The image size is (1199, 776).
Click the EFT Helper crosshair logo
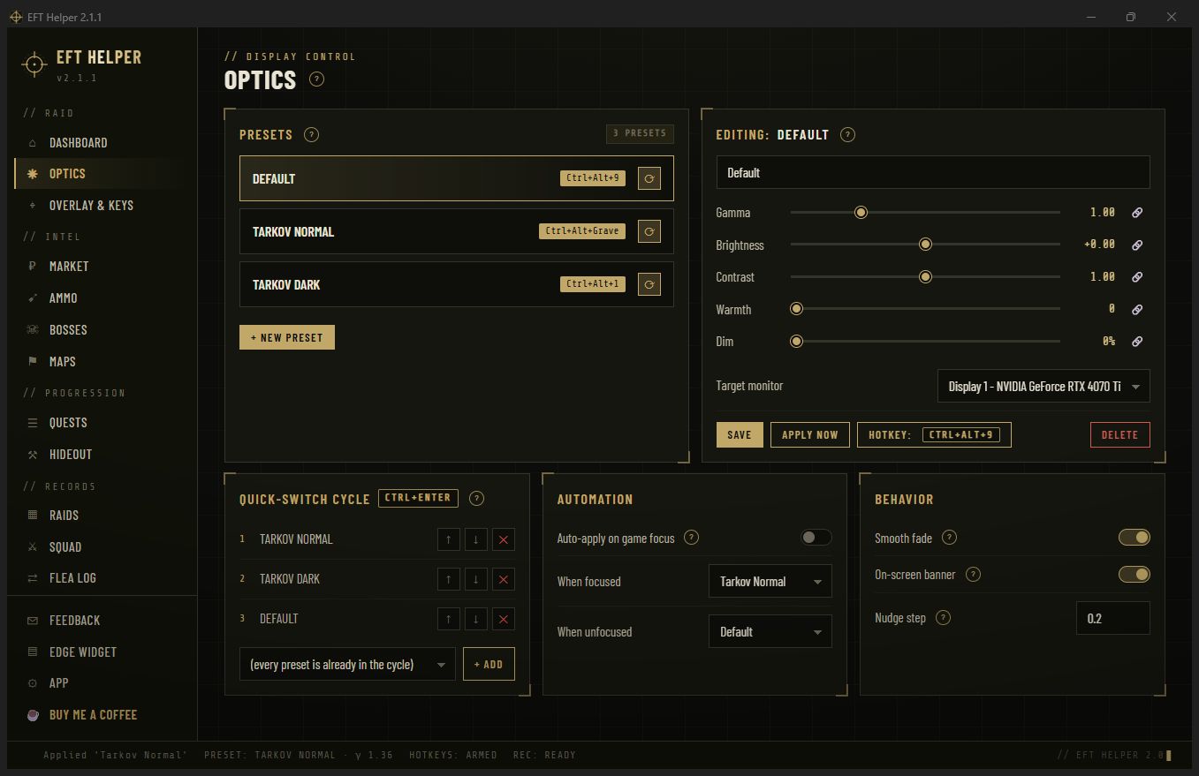pyautogui.click(x=34, y=64)
